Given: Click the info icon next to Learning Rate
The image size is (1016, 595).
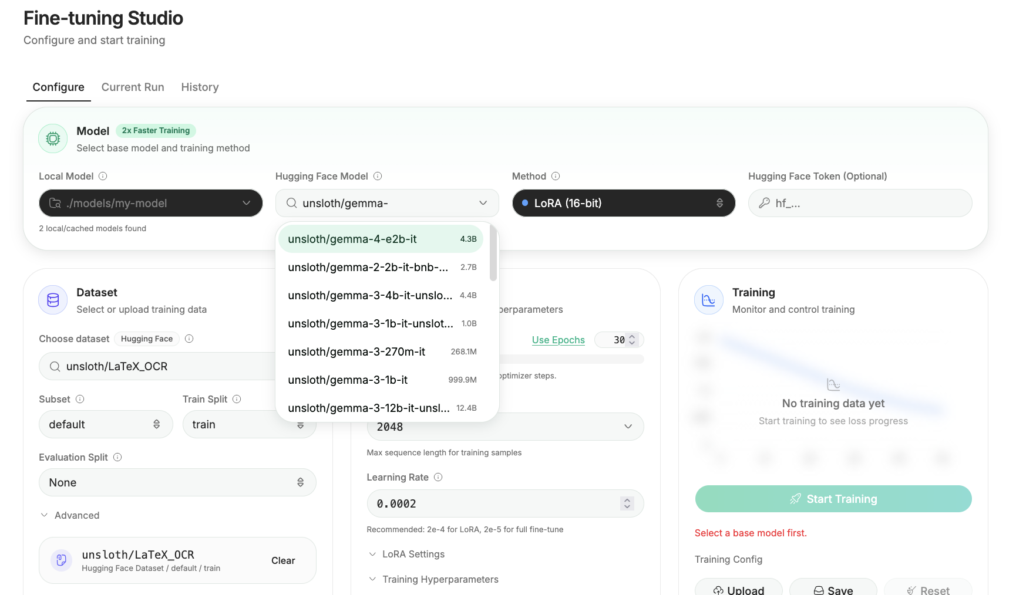Looking at the screenshot, I should pos(438,477).
